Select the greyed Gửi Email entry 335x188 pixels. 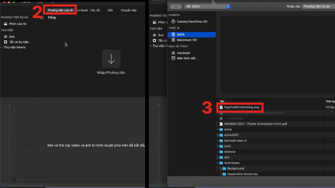pyautogui.click(x=233, y=118)
